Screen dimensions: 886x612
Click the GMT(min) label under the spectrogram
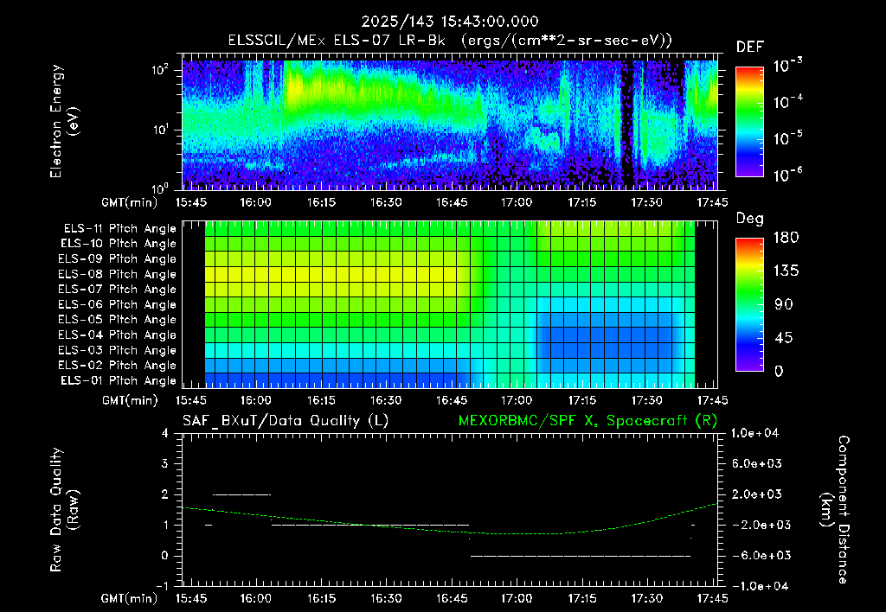[130, 202]
